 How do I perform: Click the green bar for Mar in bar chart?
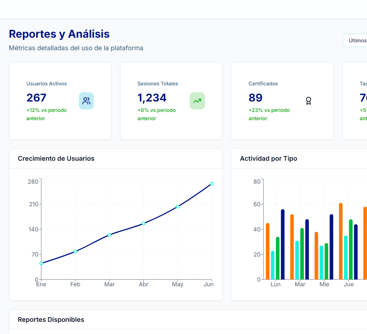(302, 254)
